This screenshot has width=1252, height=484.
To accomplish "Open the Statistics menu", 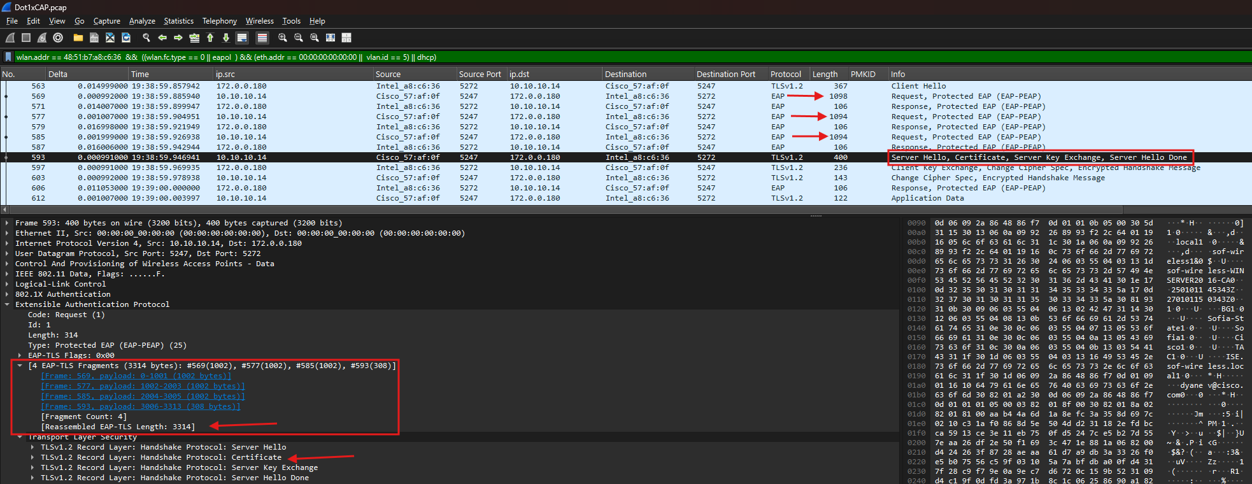I will (x=178, y=21).
